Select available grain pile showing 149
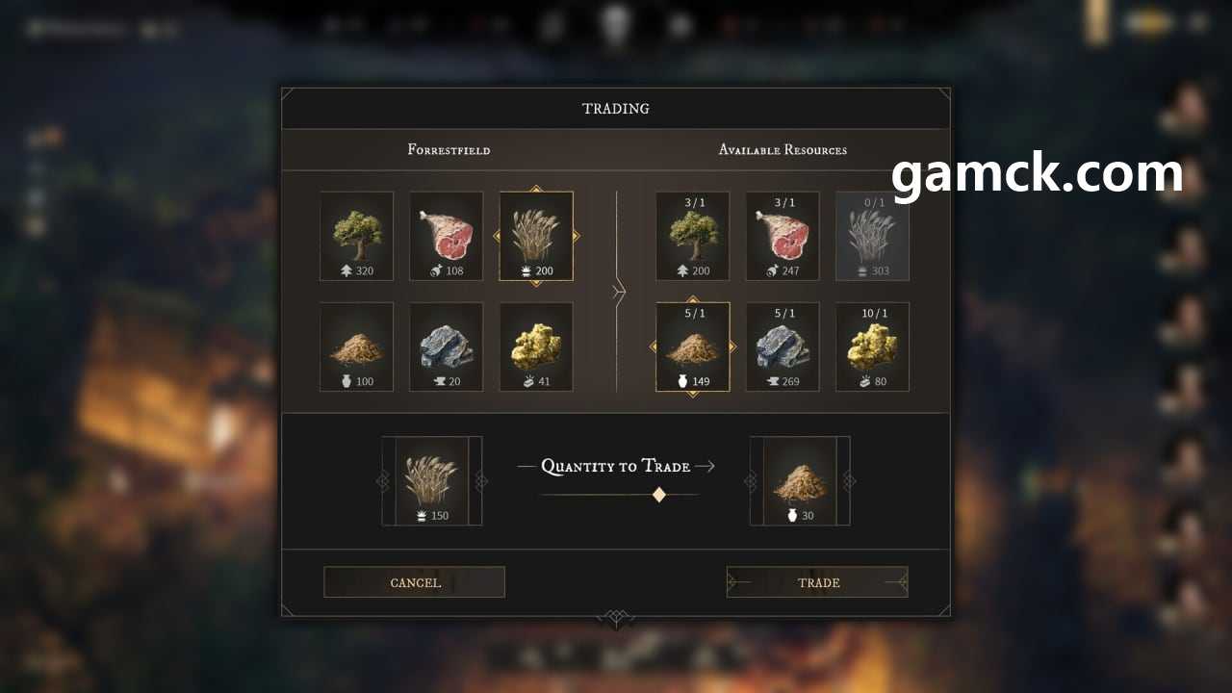 [x=693, y=347]
